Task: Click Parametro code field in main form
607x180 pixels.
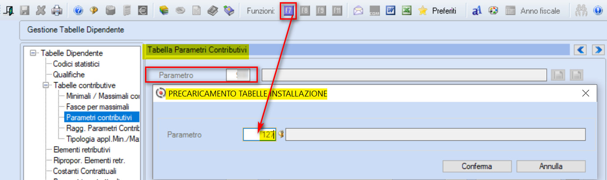Action: coord(238,75)
